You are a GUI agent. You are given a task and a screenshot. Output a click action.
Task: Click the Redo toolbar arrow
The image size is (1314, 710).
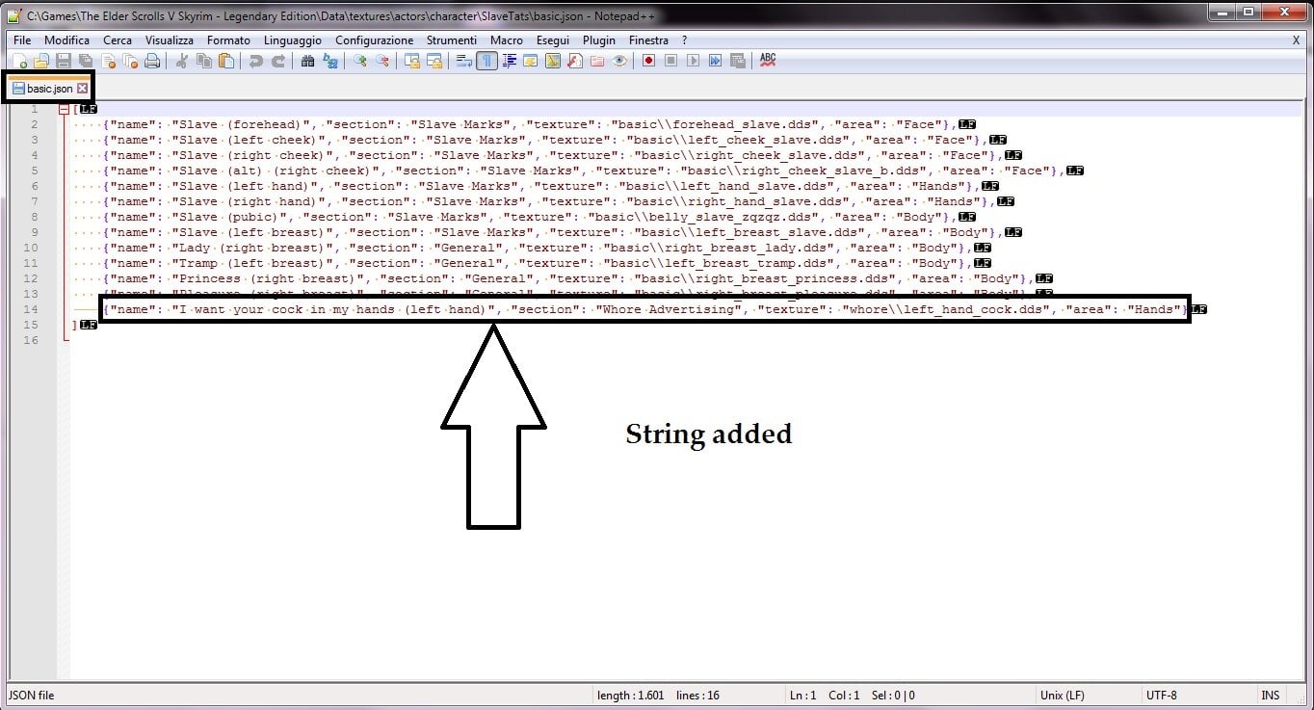(278, 61)
